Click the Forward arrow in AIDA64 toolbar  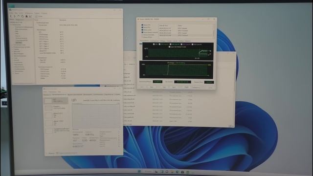pyautogui.click(x=14, y=16)
